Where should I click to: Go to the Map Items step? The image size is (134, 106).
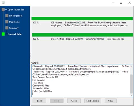pos(14,22)
